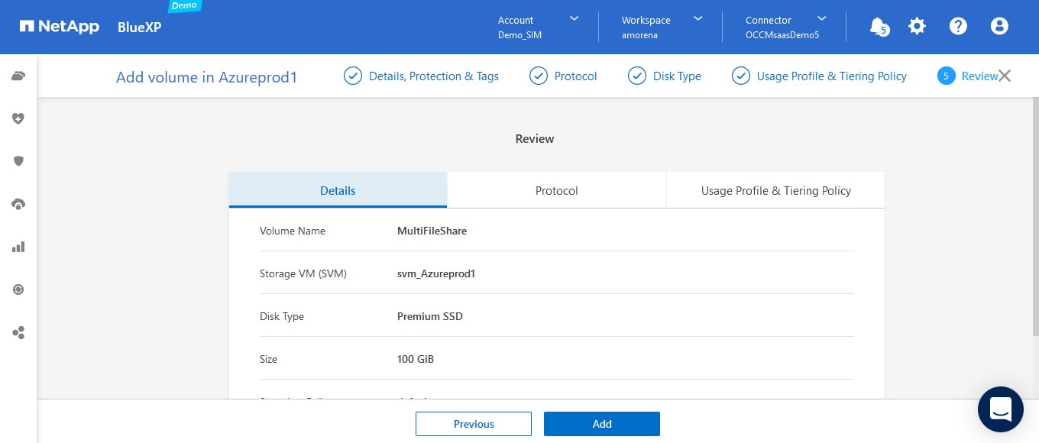Open the settings gear icon
1039x443 pixels.
tap(917, 26)
